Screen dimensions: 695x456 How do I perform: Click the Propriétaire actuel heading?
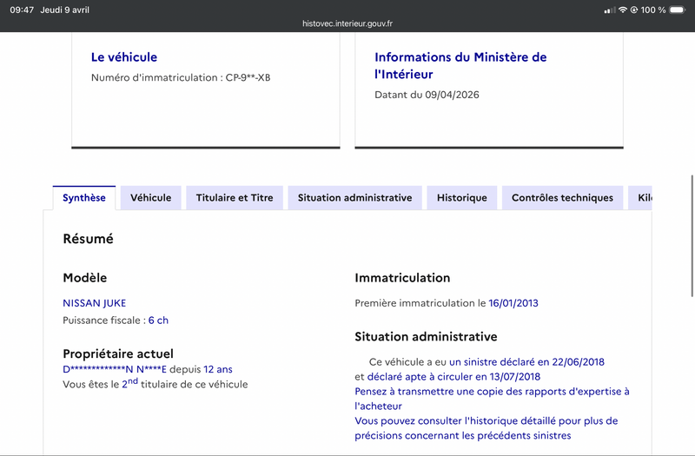118,354
